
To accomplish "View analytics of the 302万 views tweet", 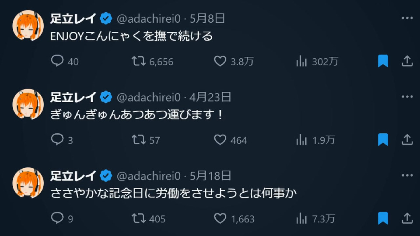I will tap(301, 61).
